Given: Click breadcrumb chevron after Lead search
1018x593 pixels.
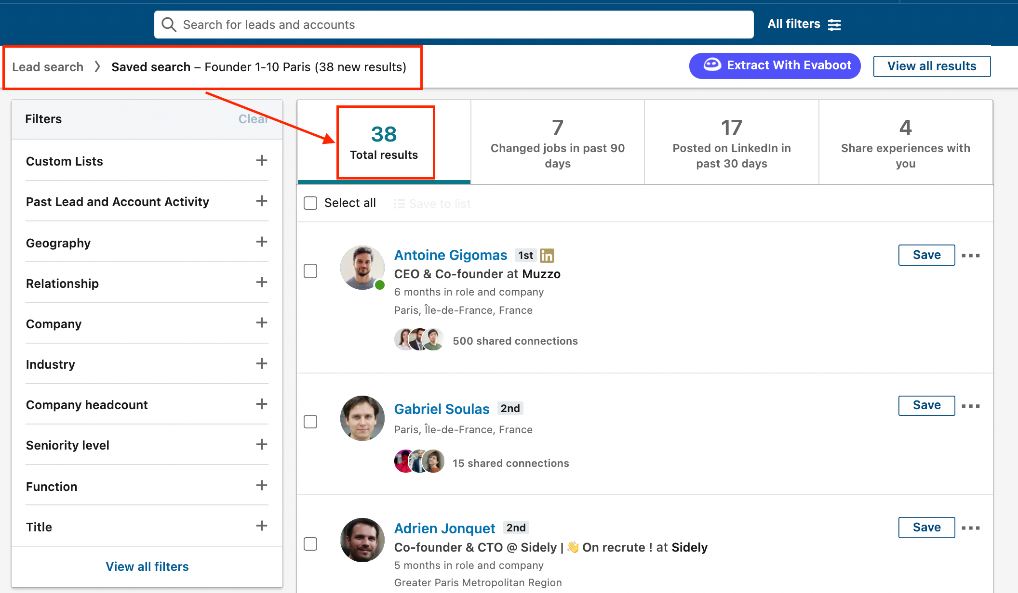Looking at the screenshot, I should [x=97, y=66].
